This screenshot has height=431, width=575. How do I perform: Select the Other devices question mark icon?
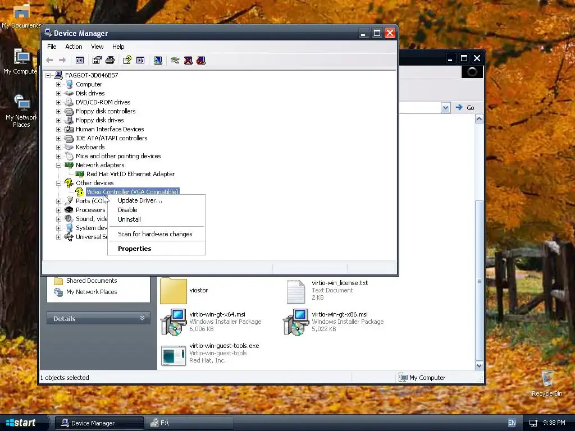click(69, 183)
